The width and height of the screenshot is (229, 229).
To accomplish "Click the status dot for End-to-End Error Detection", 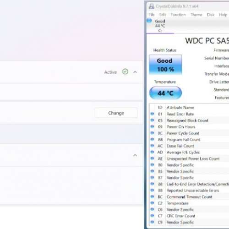I will click(x=152, y=184).
